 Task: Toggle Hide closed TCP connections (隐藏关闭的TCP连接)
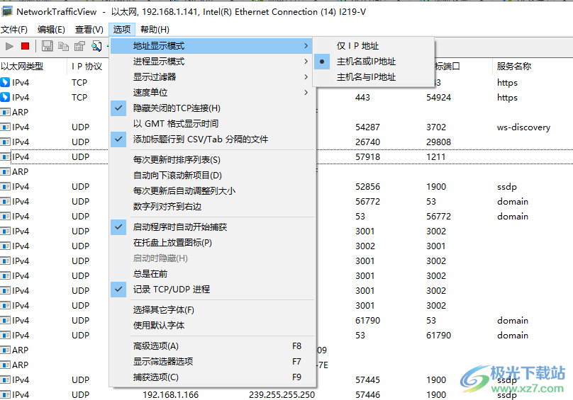[213, 108]
